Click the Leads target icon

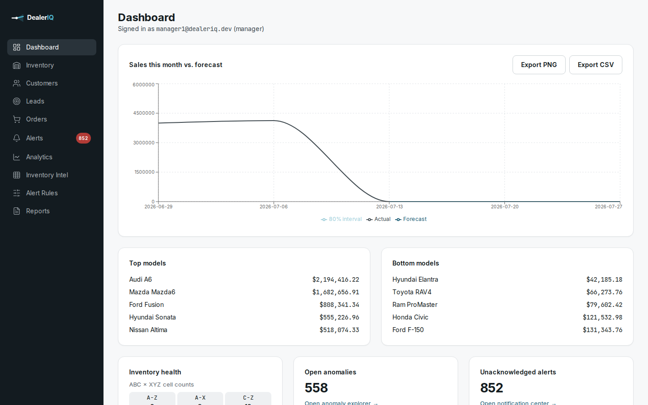[17, 101]
